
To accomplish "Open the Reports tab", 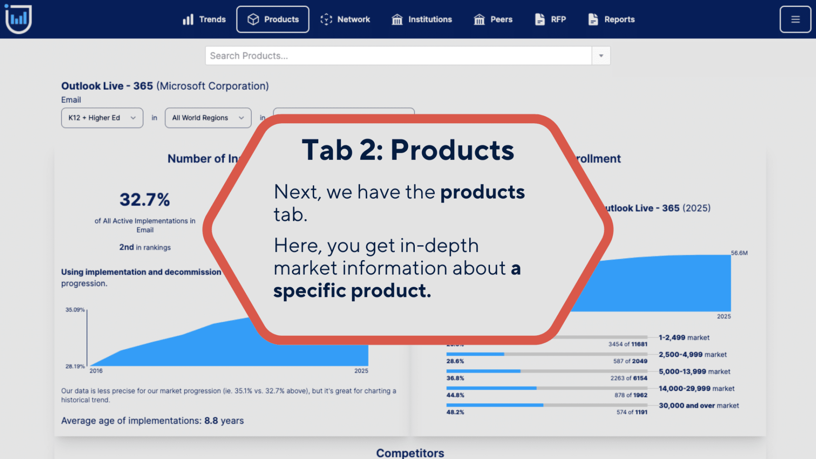I will [612, 19].
